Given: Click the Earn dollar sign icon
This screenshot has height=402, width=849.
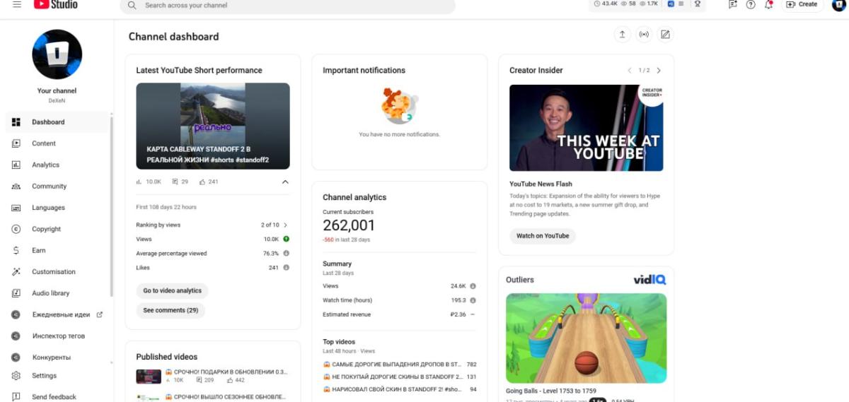Looking at the screenshot, I should 16,250.
